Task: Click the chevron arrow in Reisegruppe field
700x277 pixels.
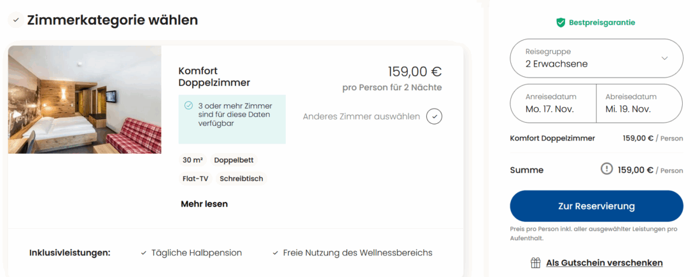Action: pos(664,58)
